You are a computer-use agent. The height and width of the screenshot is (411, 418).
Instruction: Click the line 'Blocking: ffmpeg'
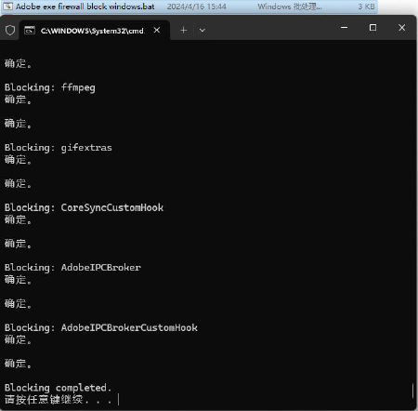coord(50,87)
